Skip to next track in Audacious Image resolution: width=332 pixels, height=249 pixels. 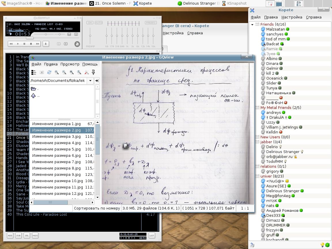click(x=37, y=44)
